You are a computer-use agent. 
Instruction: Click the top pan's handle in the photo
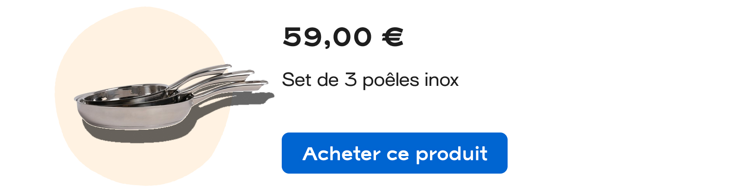(200, 75)
